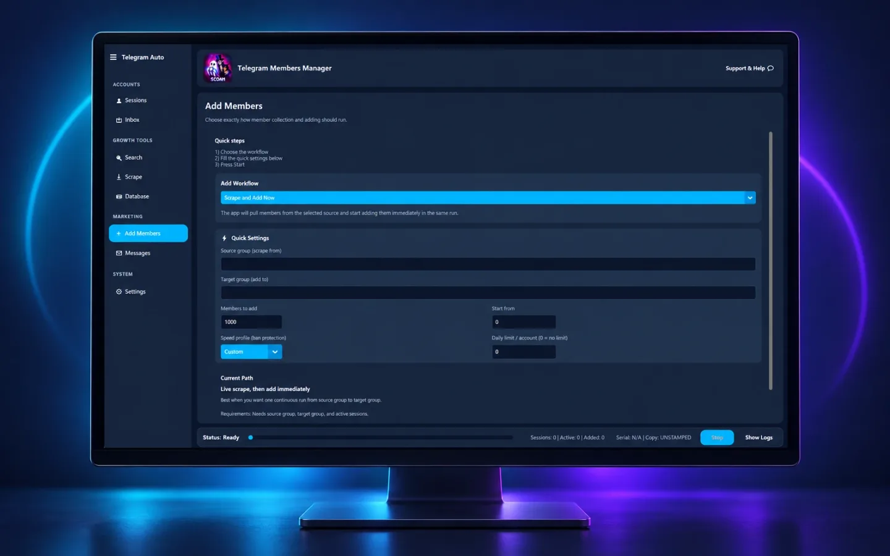This screenshot has width=890, height=556.
Task: Click the lightning icon by Quick Settings
Action: pos(224,238)
